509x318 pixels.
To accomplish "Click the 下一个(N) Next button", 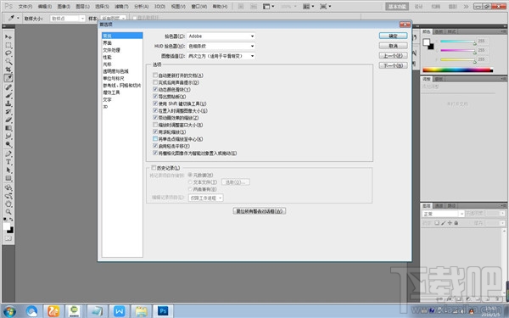I will click(x=393, y=65).
